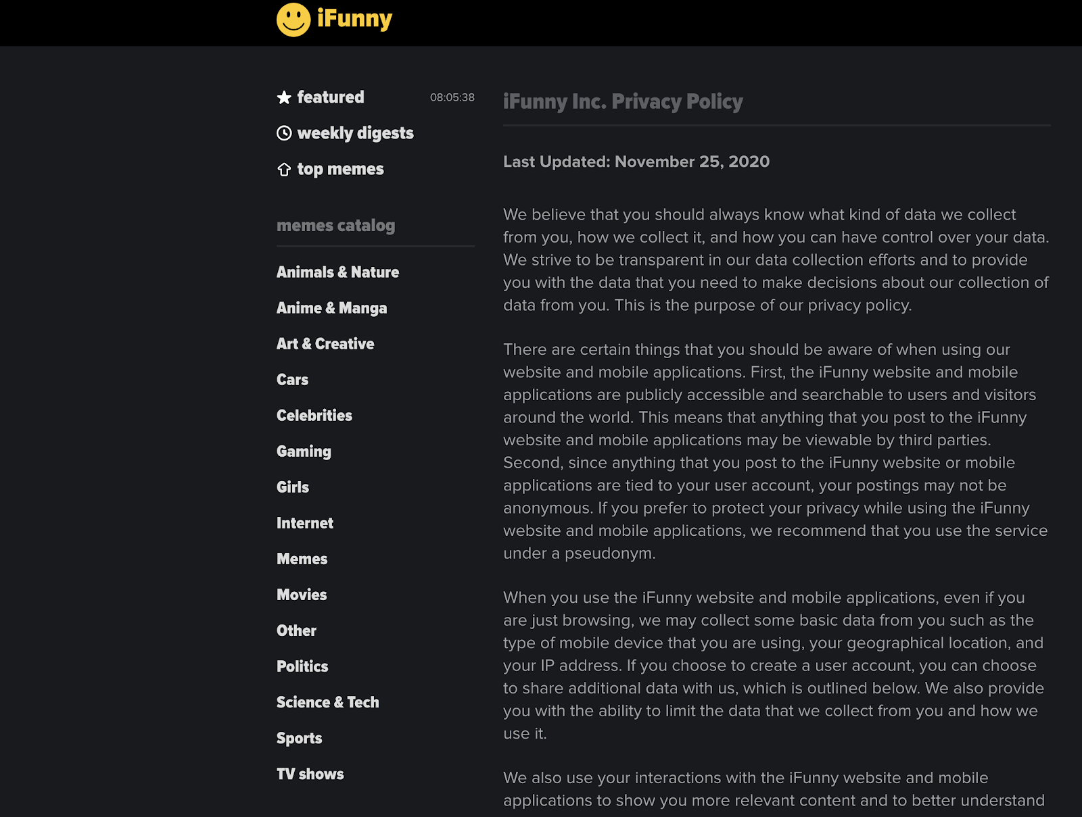Viewport: 1082px width, 817px height.
Task: Click the iFunny smiley face logo
Action: coord(293,20)
